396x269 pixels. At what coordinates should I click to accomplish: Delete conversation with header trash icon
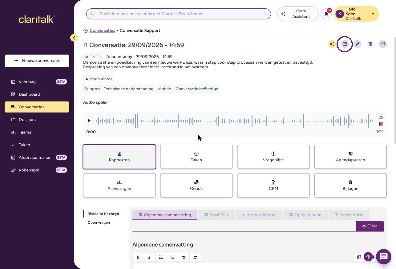click(370, 44)
